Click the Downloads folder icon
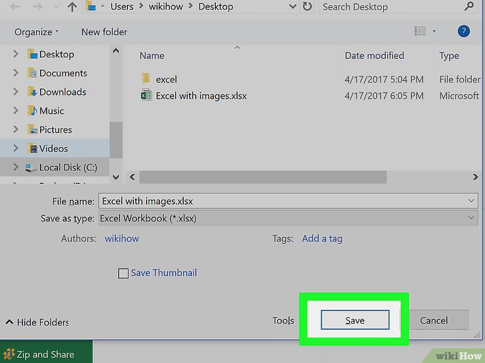This screenshot has height=363, width=485. click(32, 92)
